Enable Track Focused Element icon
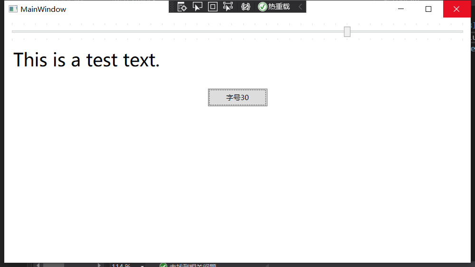This screenshot has height=267, width=475. coord(228,7)
